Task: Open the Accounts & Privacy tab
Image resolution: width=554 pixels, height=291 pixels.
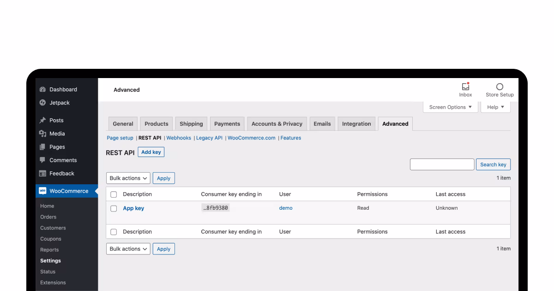Action: 277,124
